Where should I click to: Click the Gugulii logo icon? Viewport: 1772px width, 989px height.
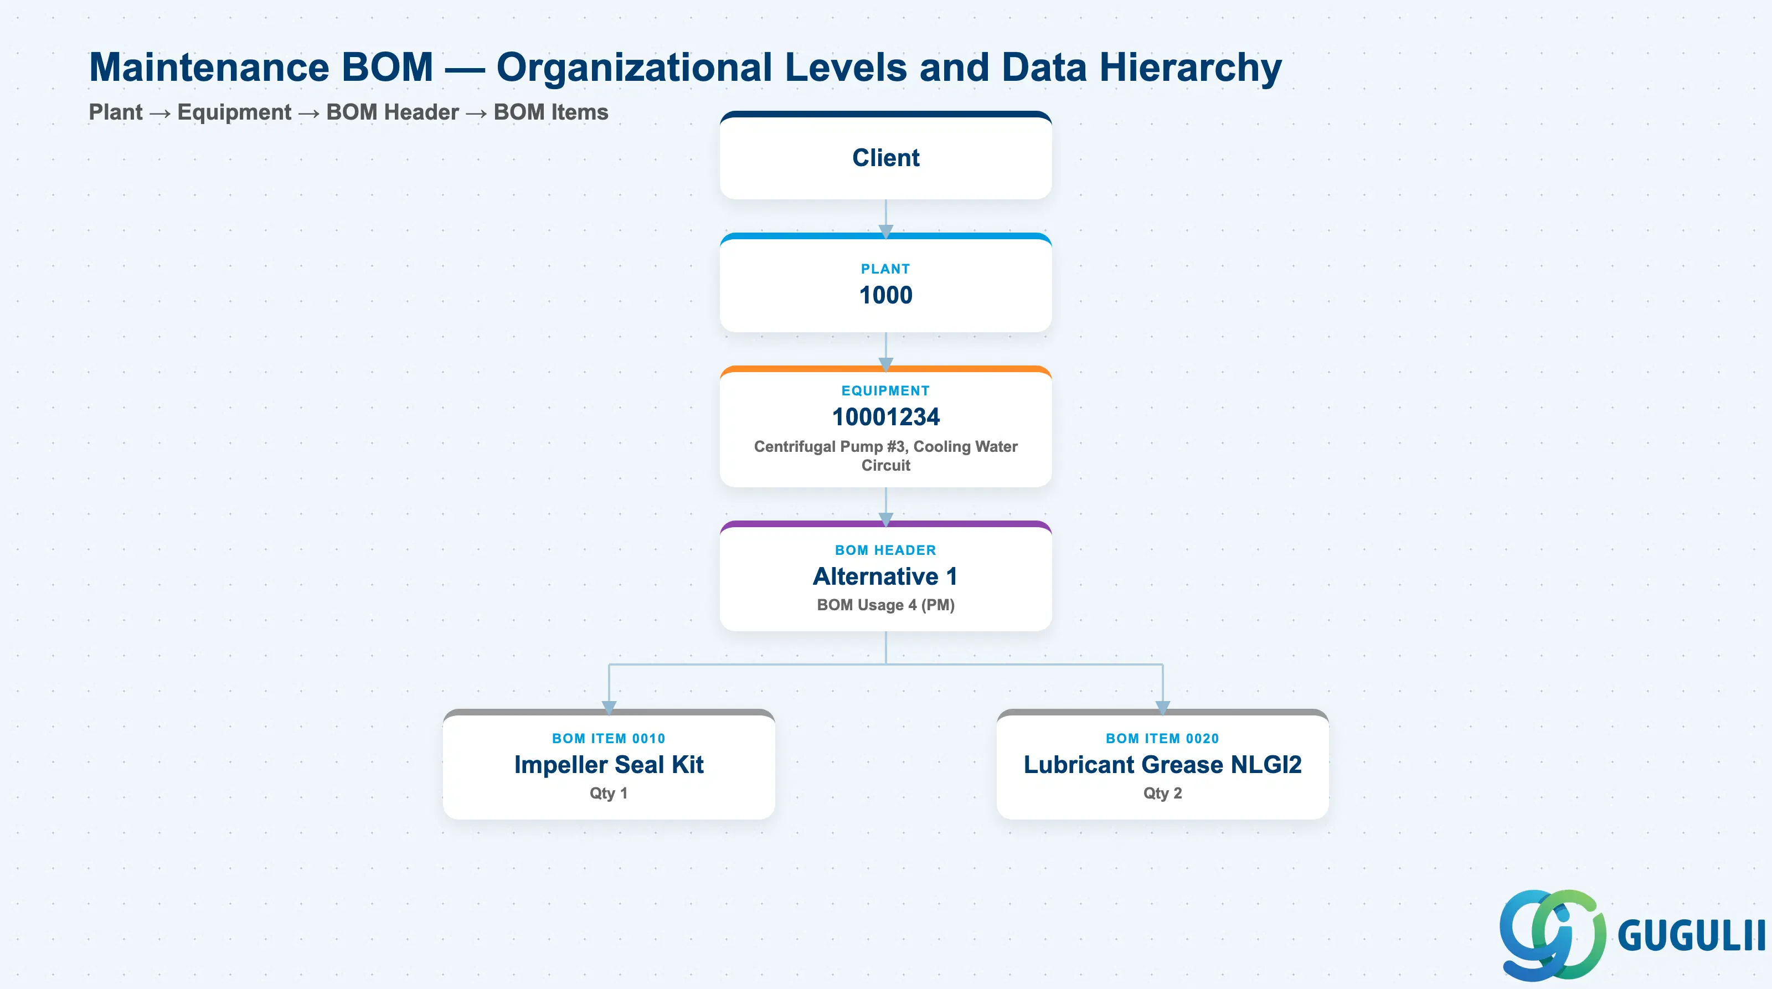click(x=1553, y=935)
